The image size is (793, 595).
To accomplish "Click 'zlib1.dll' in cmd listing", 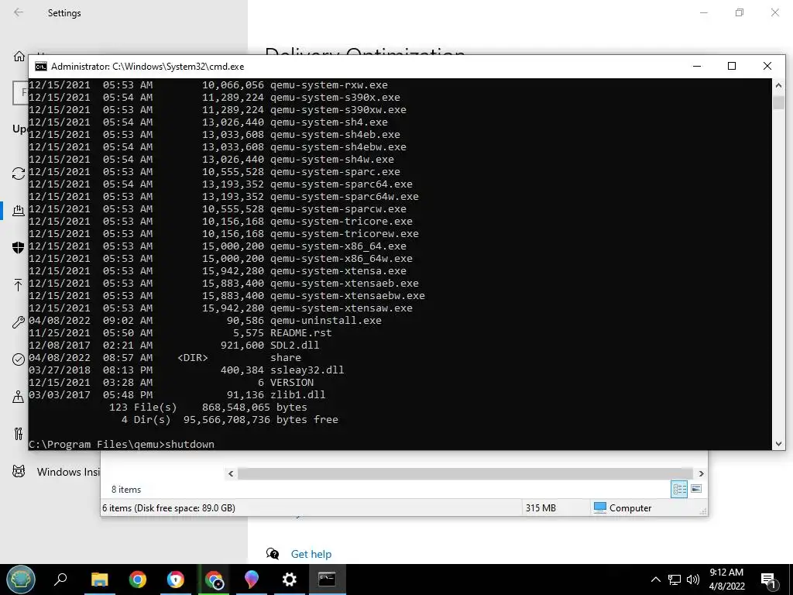I will tap(298, 394).
